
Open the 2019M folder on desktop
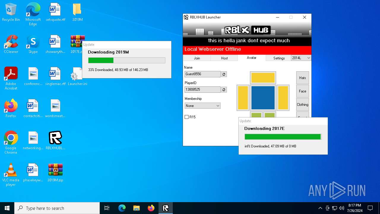[x=77, y=12]
